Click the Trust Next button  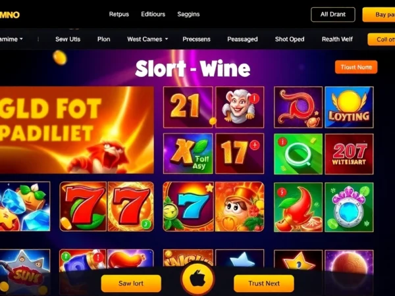pos(264,284)
